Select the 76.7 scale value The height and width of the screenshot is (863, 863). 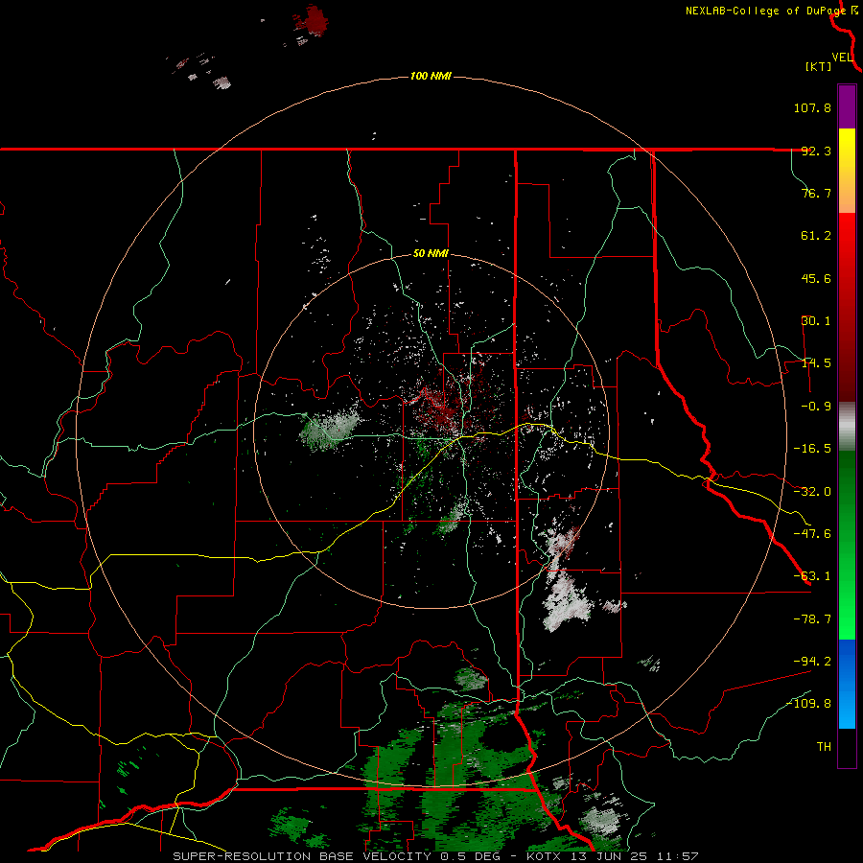tap(816, 193)
